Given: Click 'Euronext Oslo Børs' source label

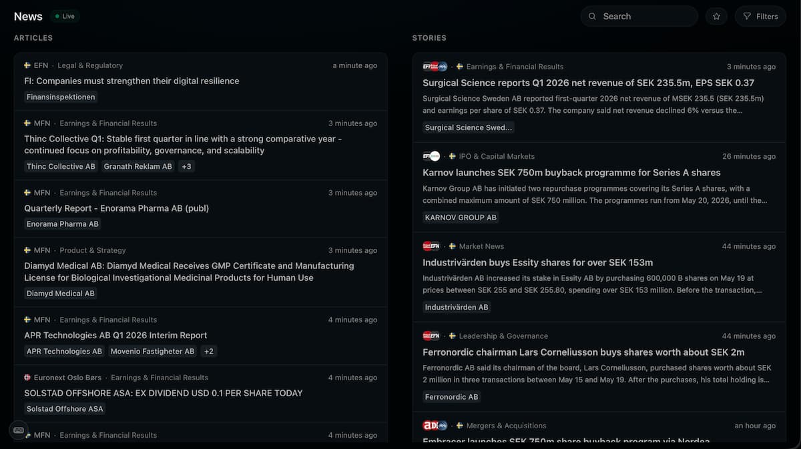Looking at the screenshot, I should point(69,378).
